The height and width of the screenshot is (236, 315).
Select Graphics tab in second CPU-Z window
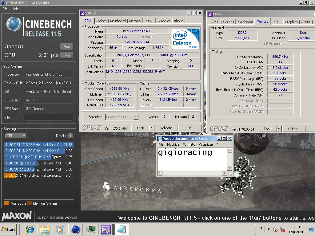point(291,22)
